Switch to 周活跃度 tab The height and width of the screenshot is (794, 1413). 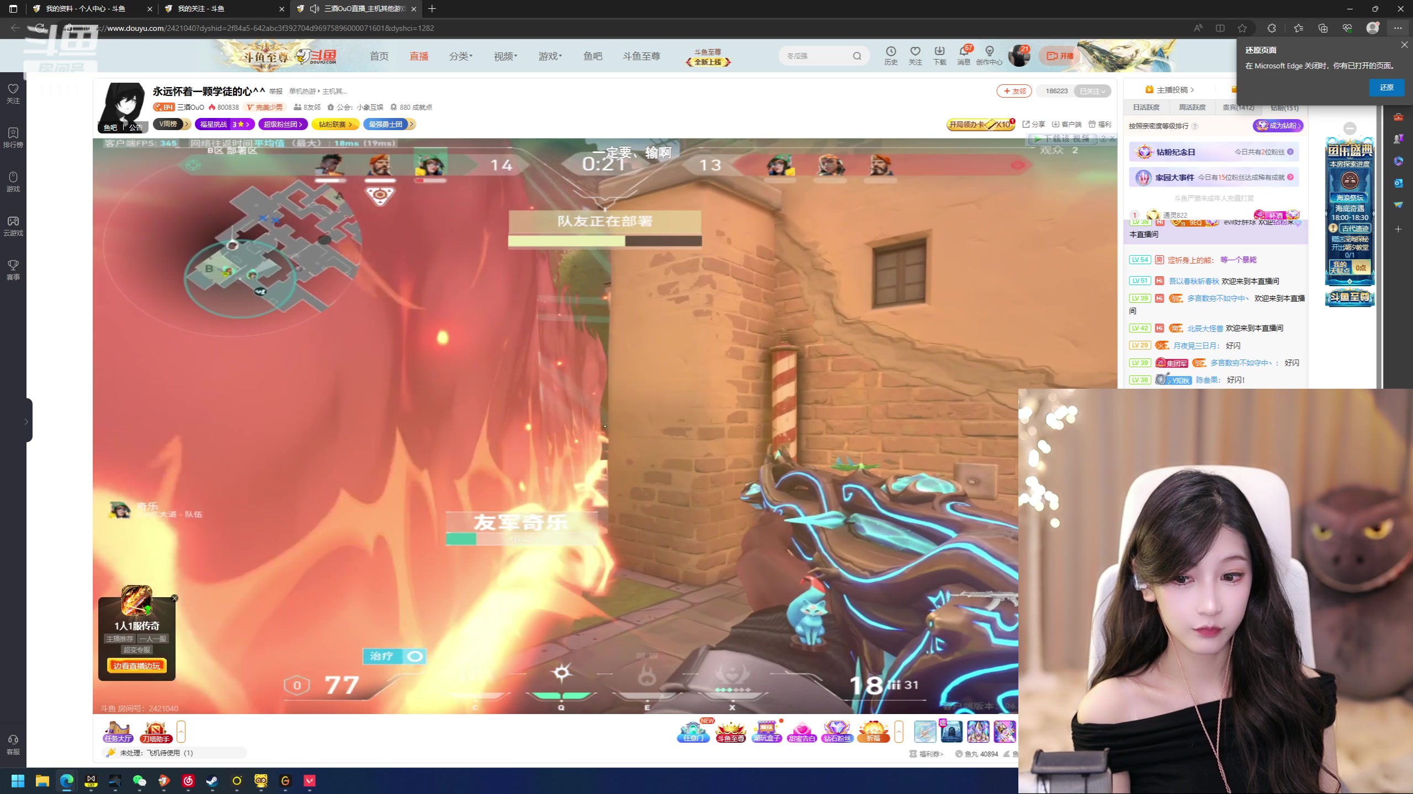click(1192, 108)
